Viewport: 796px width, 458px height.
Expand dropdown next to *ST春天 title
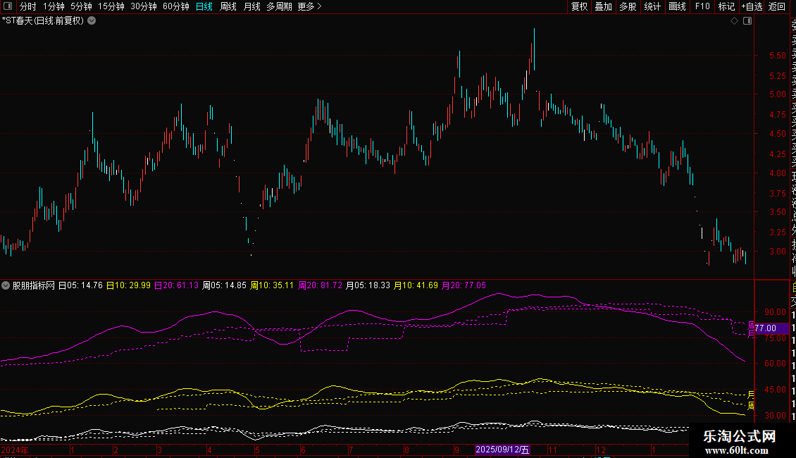92,20
